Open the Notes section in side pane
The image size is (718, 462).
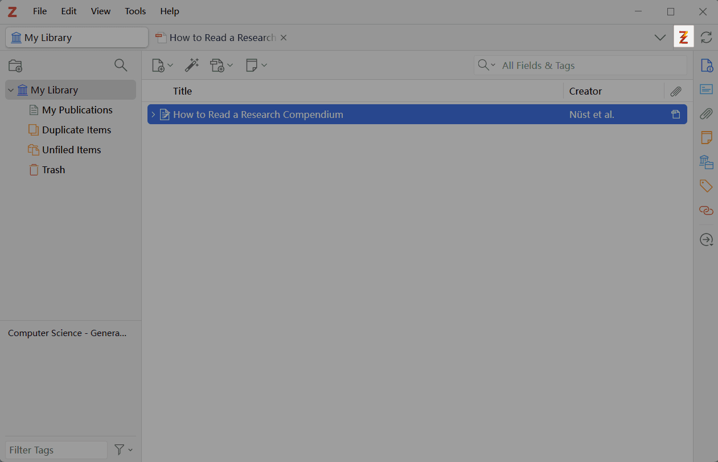click(x=706, y=138)
